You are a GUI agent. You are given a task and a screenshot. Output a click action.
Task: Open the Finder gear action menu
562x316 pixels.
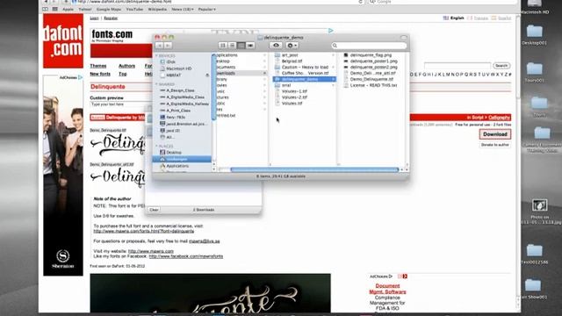[x=292, y=46]
